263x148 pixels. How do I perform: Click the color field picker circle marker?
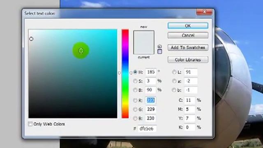tap(31, 39)
